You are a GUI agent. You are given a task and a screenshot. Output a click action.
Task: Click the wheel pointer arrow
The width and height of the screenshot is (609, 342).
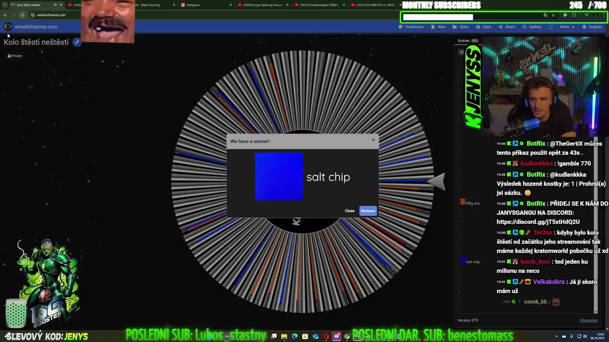click(x=436, y=181)
